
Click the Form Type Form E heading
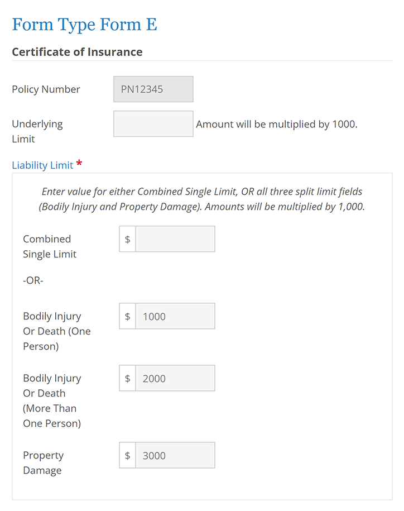point(84,25)
